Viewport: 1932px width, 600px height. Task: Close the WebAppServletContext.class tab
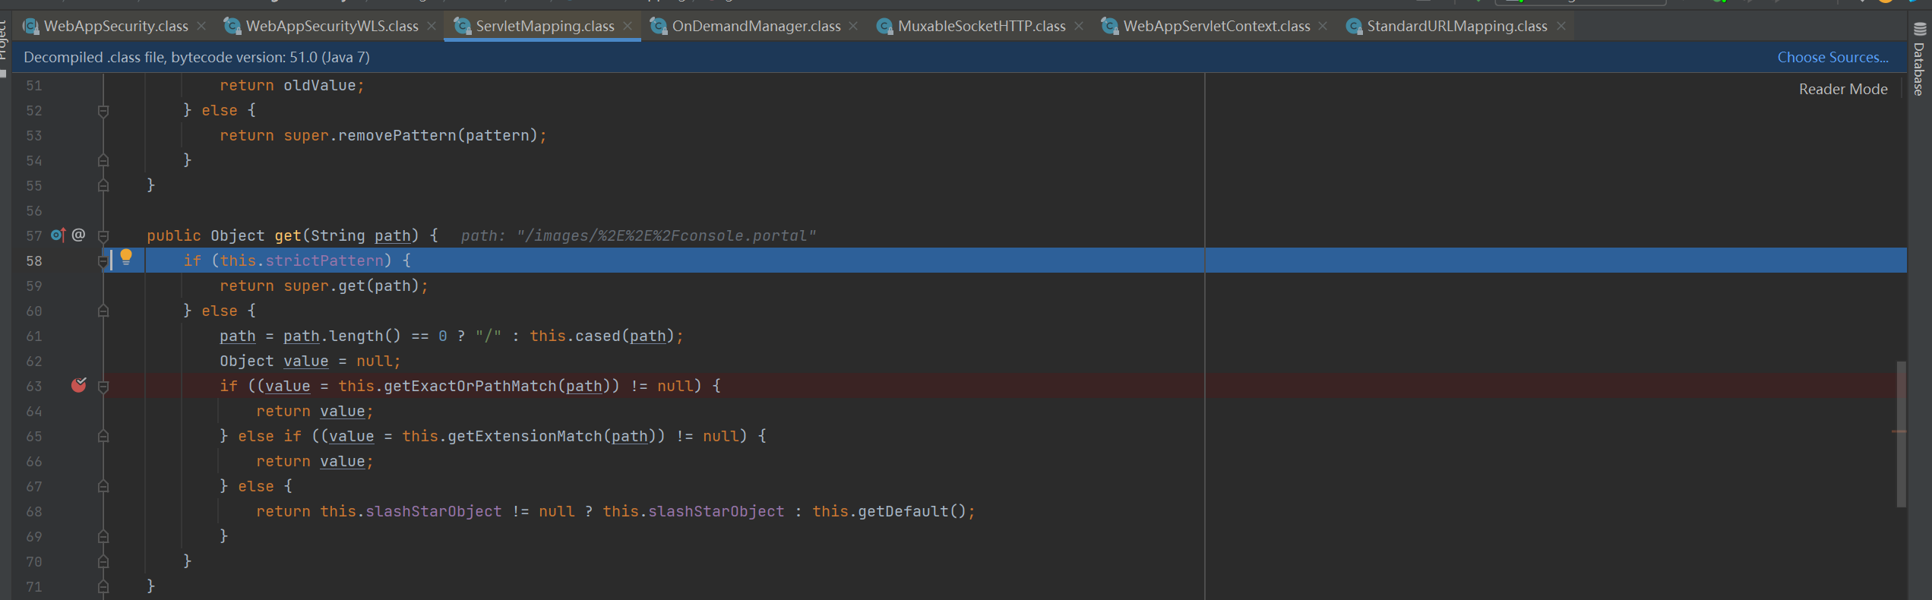pos(1323,26)
